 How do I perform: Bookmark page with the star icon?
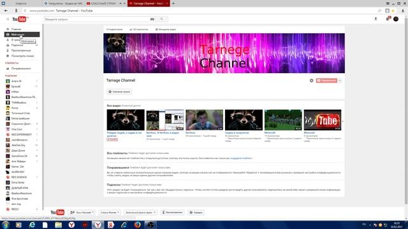point(393,11)
